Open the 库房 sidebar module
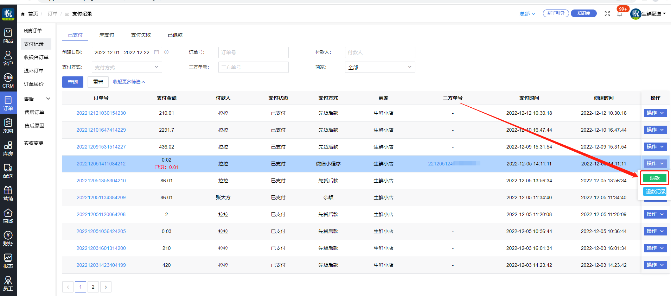 (x=8, y=149)
